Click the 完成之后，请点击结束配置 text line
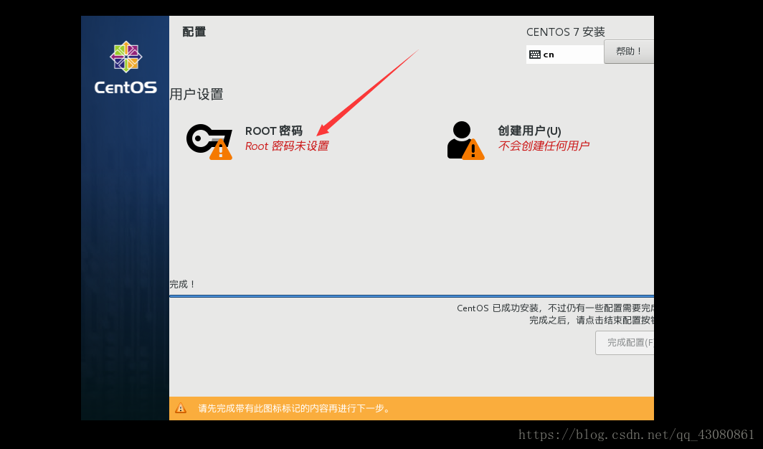The height and width of the screenshot is (449, 763). [592, 320]
